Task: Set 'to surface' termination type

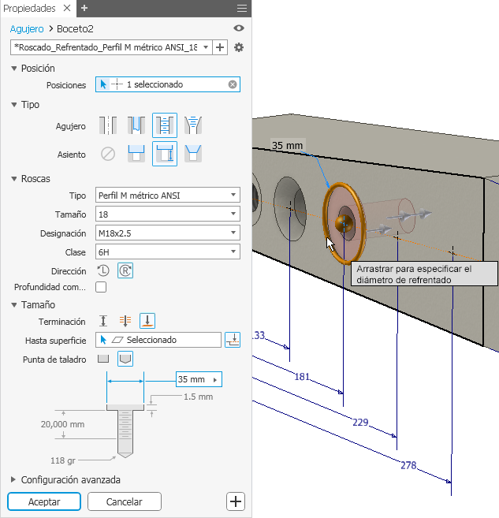Action: point(147,321)
